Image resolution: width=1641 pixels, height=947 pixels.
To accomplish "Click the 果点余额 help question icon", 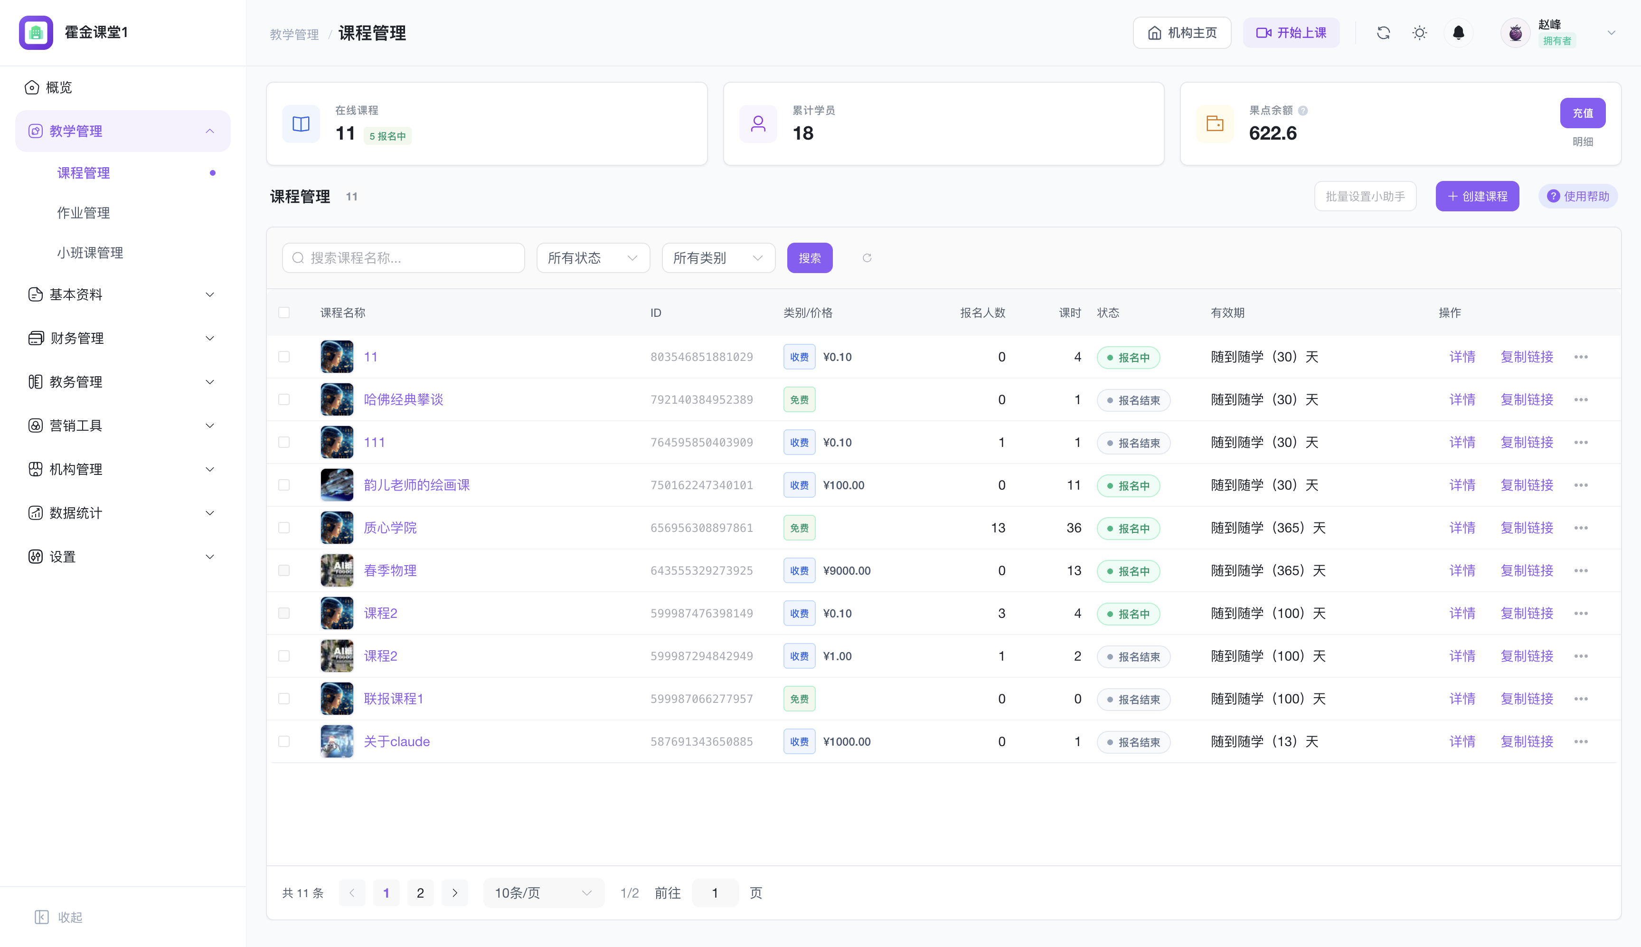I will pyautogui.click(x=1303, y=111).
